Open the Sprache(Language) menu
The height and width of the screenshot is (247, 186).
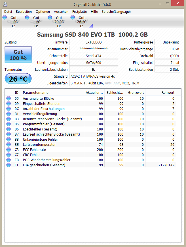(116, 12)
